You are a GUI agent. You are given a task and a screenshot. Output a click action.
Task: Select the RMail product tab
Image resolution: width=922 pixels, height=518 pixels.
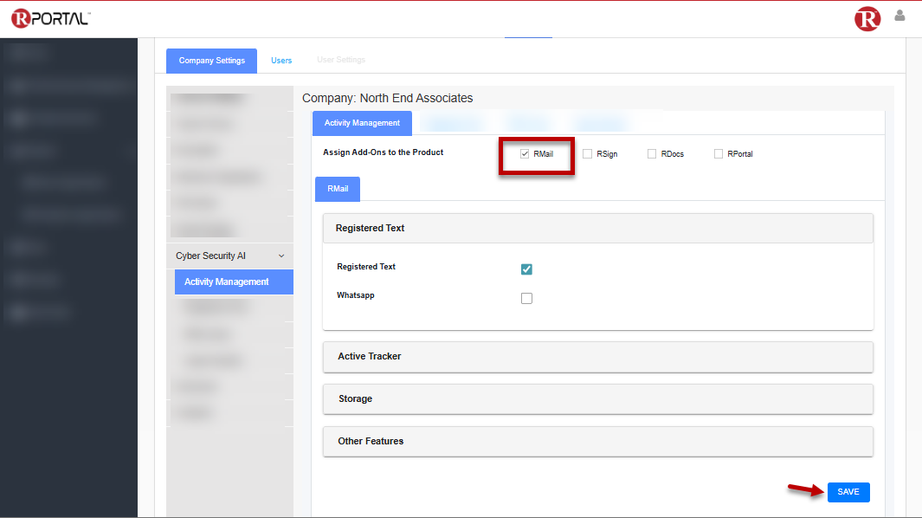click(337, 189)
